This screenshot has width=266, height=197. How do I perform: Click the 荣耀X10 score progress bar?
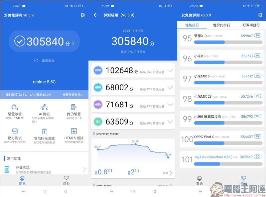click(228, 42)
